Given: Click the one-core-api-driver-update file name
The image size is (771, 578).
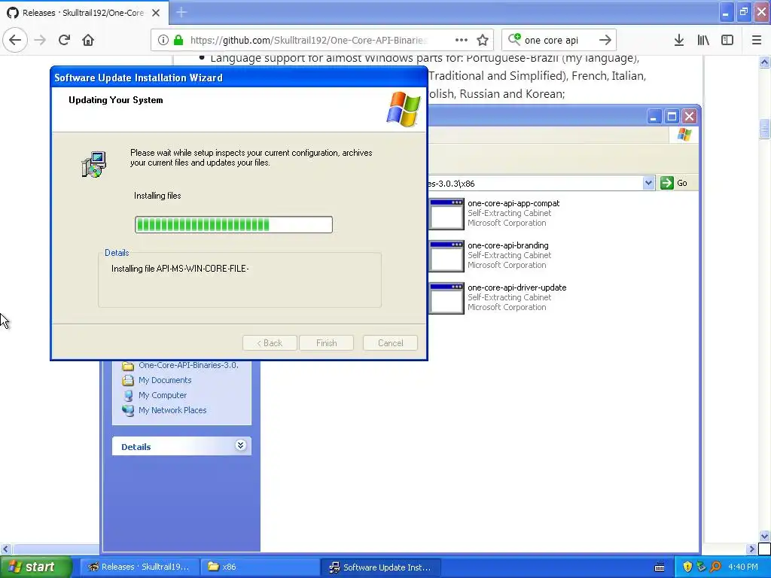Looking at the screenshot, I should point(517,287).
